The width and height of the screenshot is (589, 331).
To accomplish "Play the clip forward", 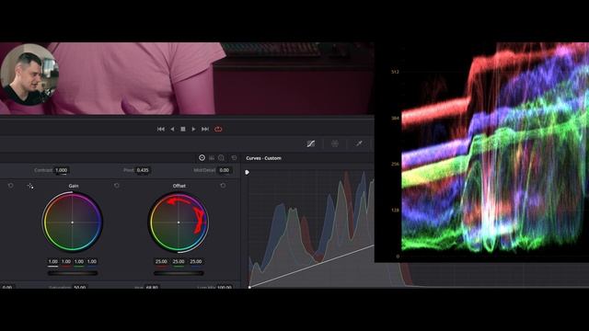I will [x=193, y=129].
